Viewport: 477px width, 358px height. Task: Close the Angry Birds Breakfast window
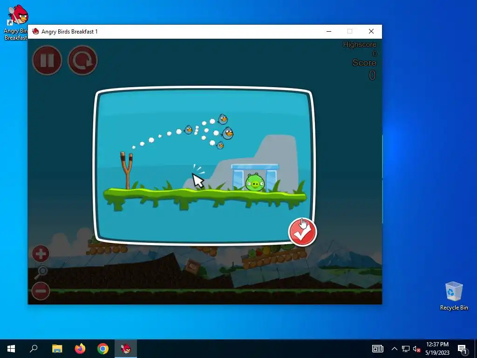pos(371,31)
